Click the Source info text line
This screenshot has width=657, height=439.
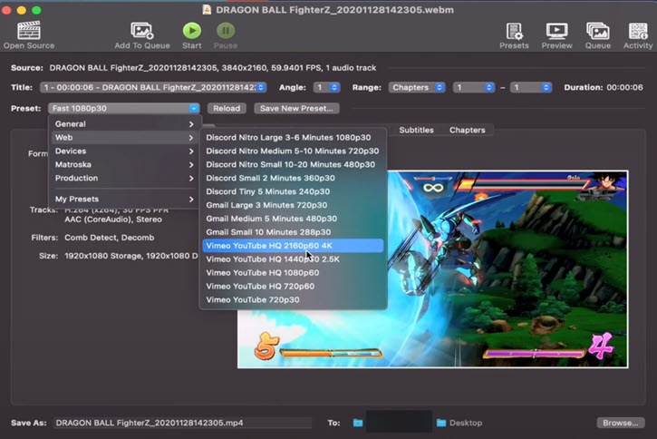[212, 67]
